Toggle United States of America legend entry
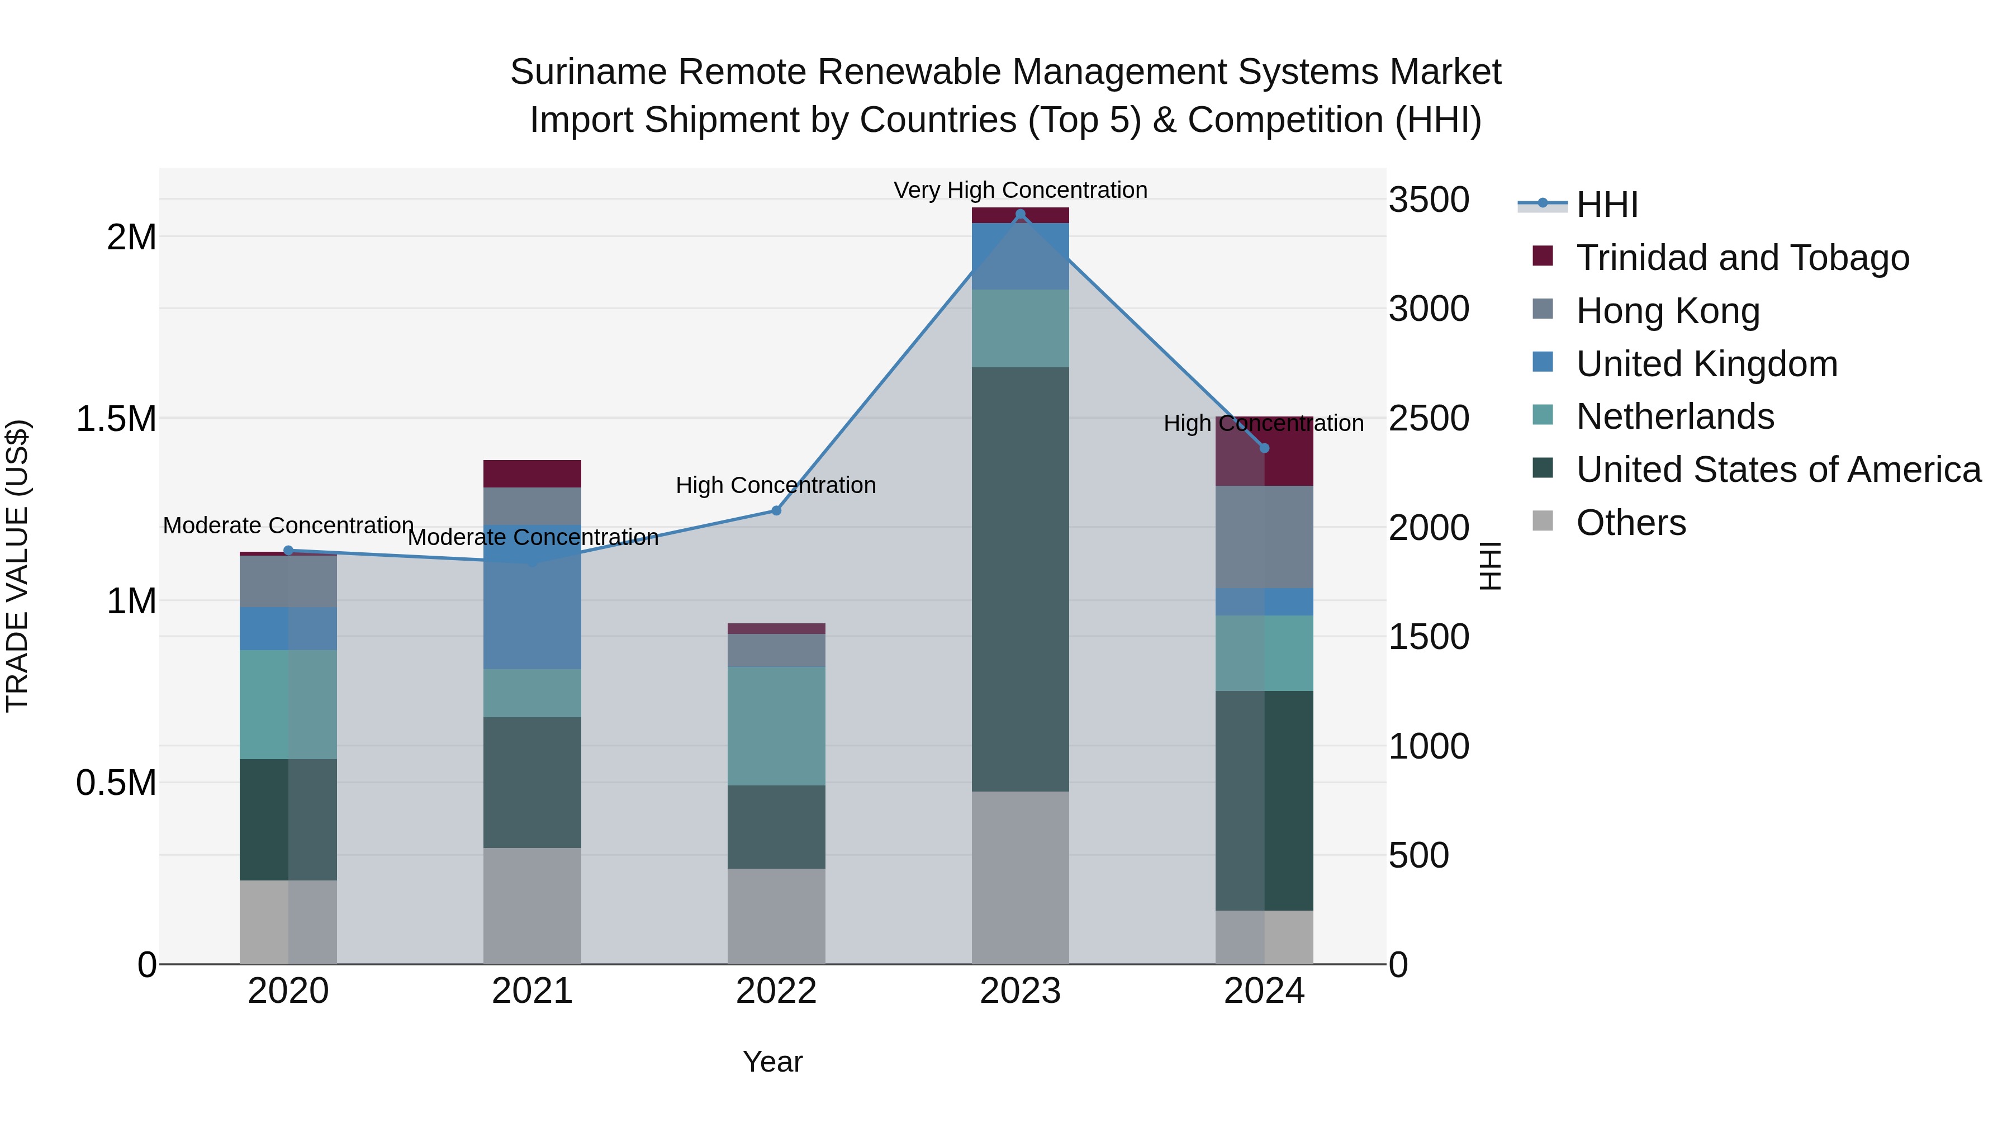Image resolution: width=2012 pixels, height=1132 pixels. tap(1757, 470)
